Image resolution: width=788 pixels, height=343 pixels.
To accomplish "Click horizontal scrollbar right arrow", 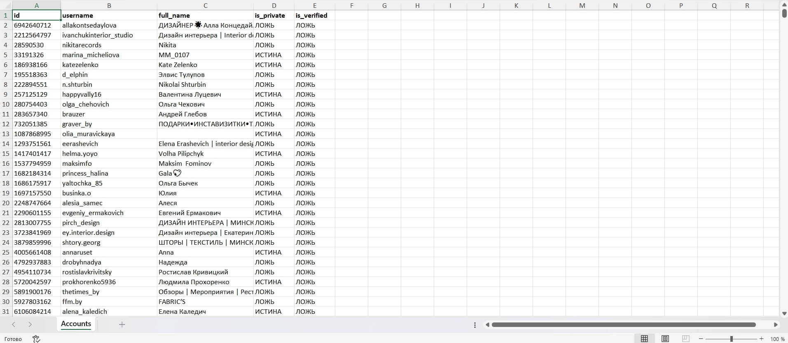I will (x=776, y=325).
